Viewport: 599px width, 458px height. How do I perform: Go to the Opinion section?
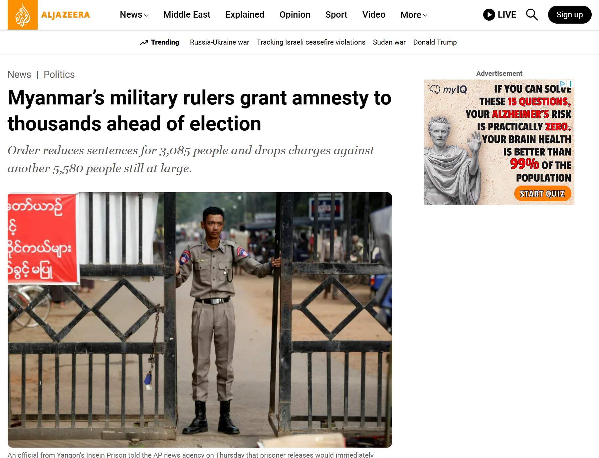(295, 15)
